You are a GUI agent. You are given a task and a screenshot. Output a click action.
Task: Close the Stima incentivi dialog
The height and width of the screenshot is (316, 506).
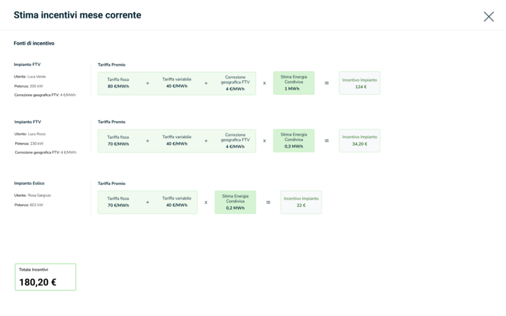point(488,16)
